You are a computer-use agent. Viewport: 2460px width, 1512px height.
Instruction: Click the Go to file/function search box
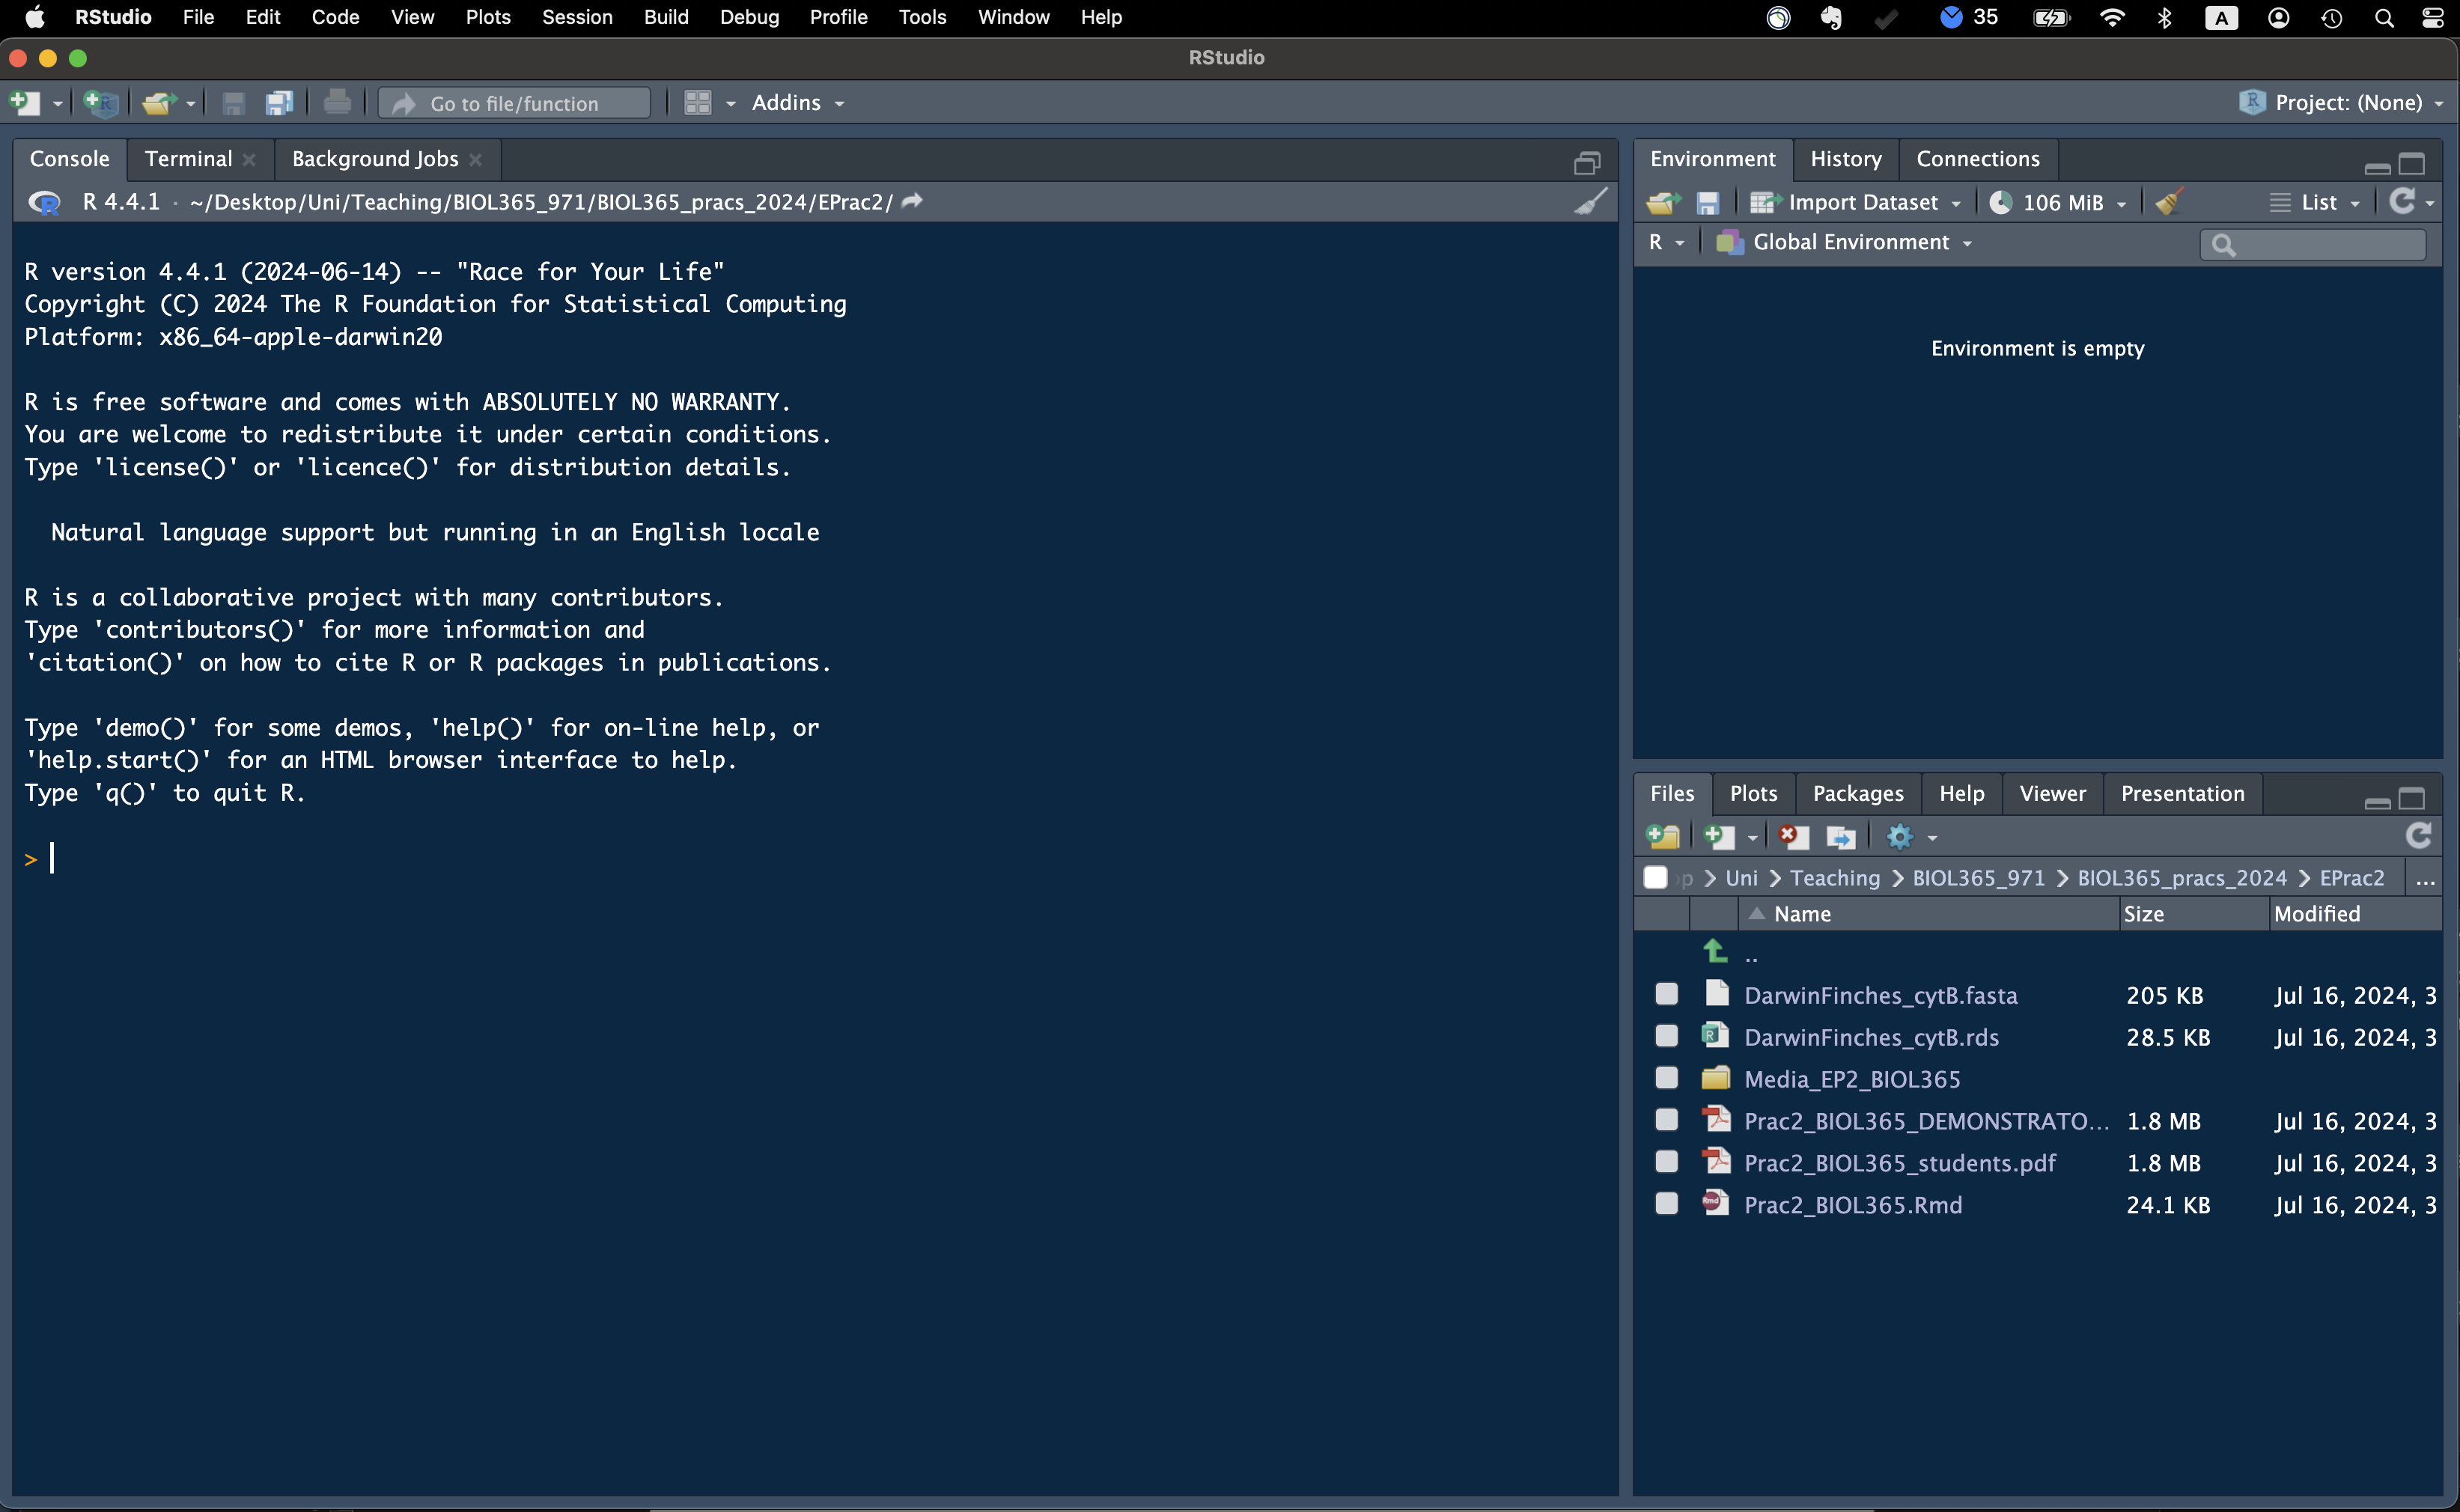click(x=515, y=103)
